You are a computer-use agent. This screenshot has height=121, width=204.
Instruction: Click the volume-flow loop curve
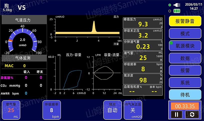click(104, 73)
